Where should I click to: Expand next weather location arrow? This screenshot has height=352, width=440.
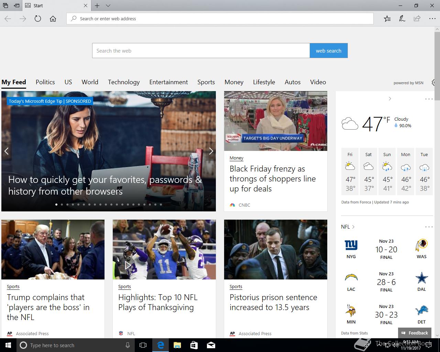(390, 99)
